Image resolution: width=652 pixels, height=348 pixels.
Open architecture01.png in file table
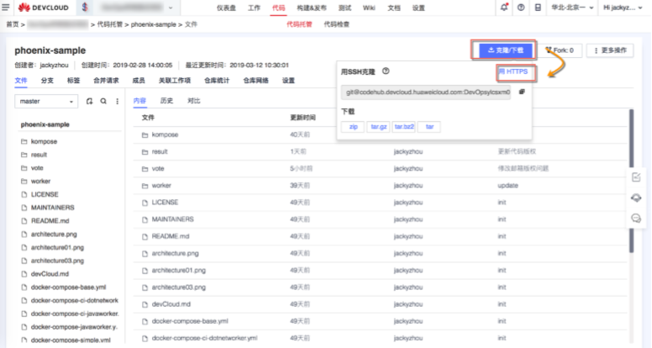pyautogui.click(x=179, y=271)
